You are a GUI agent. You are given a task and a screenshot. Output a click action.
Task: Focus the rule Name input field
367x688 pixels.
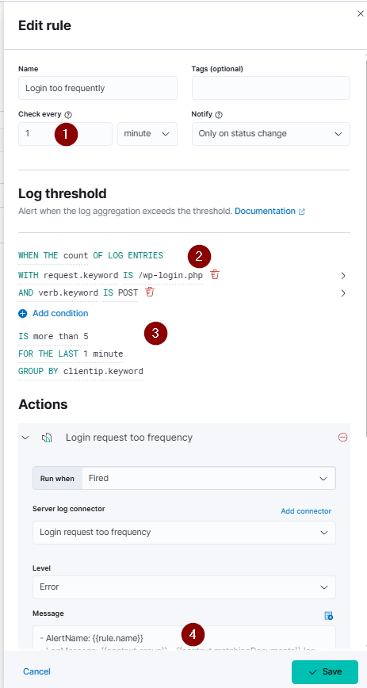98,88
